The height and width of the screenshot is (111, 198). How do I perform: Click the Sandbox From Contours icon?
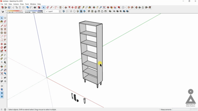coord(129,7)
